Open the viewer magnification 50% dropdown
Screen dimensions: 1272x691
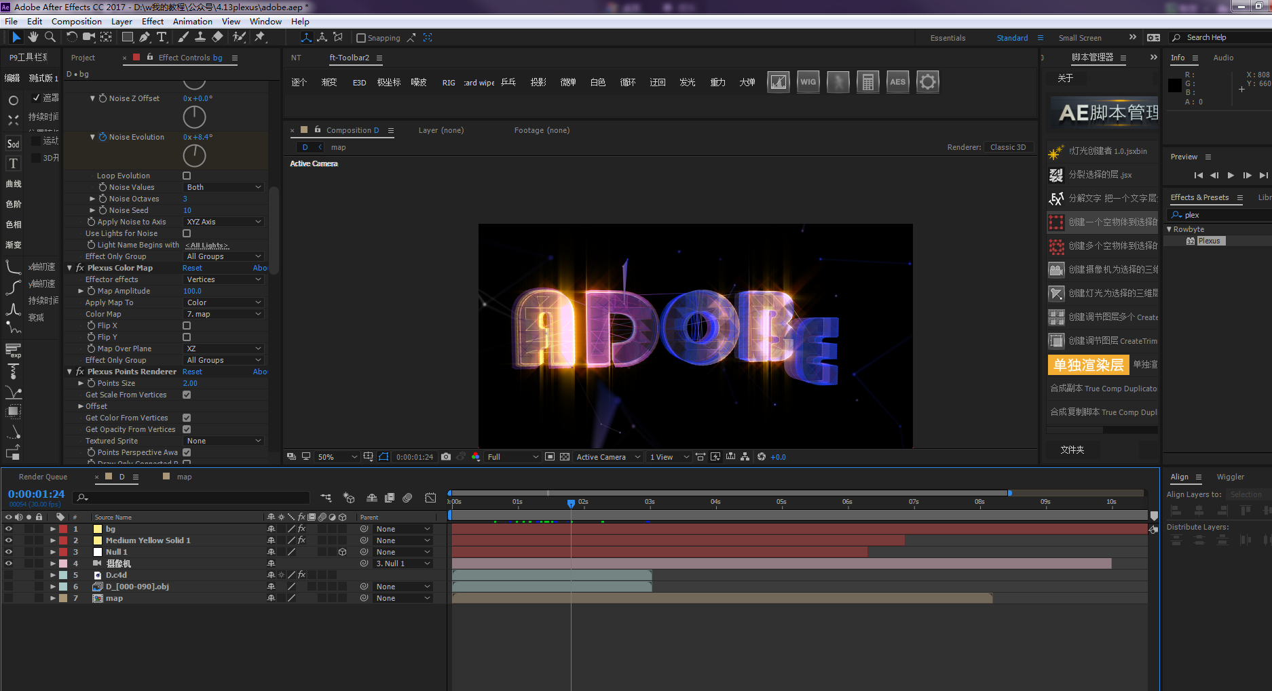point(337,457)
